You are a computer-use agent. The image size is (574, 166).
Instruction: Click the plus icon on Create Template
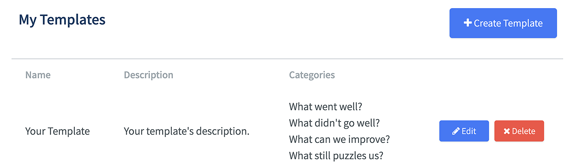point(468,23)
